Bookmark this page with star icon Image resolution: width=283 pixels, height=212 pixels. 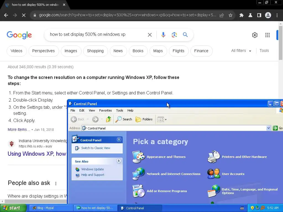click(x=230, y=15)
